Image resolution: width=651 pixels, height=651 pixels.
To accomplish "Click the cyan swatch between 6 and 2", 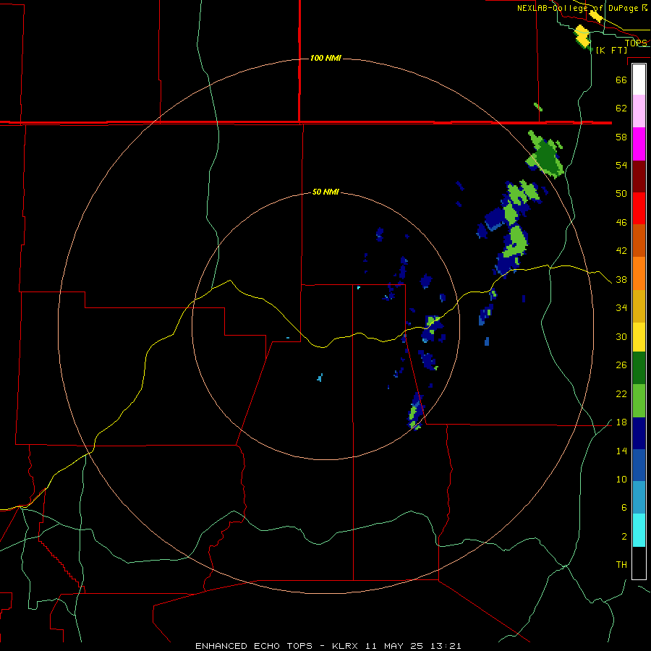I will 639,530.
